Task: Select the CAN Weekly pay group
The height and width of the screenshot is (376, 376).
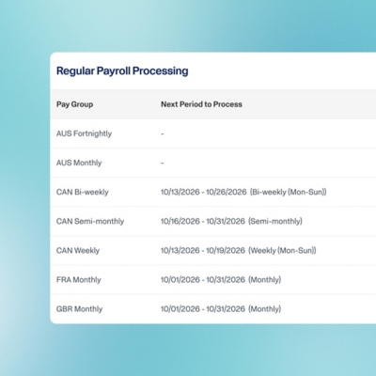Action: (78, 250)
